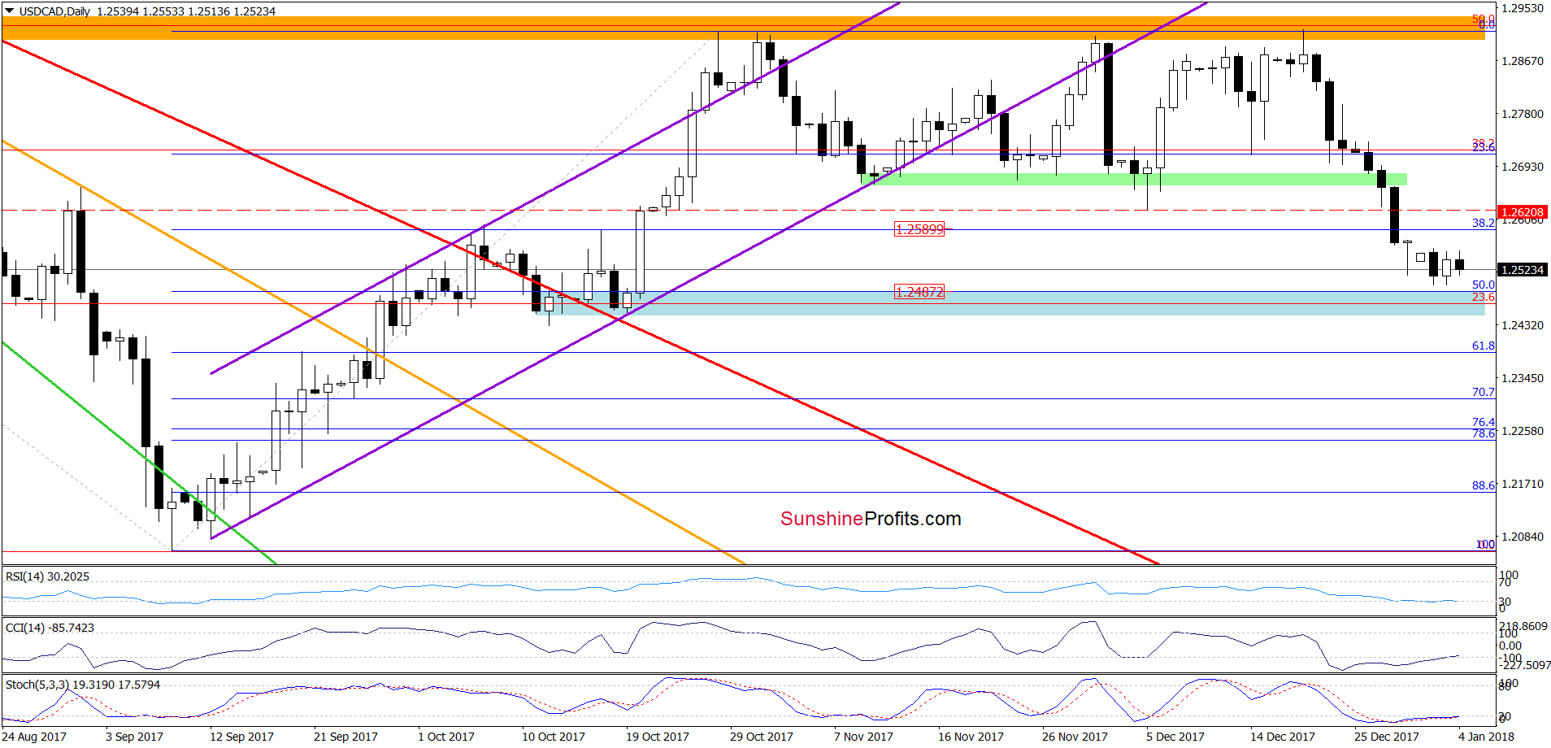
Task: Click the CCI(14) -85.7423 indicator label
Action: click(x=50, y=628)
